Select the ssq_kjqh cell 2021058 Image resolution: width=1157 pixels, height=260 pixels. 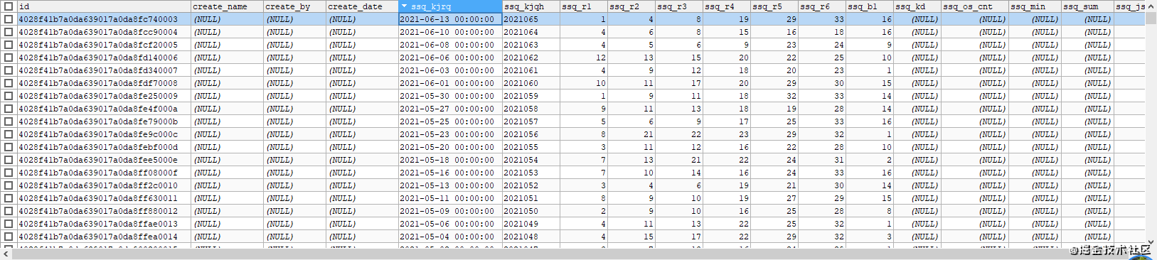click(531, 109)
